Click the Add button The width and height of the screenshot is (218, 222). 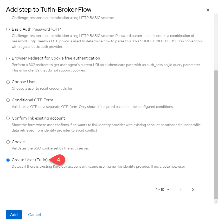pyautogui.click(x=14, y=214)
